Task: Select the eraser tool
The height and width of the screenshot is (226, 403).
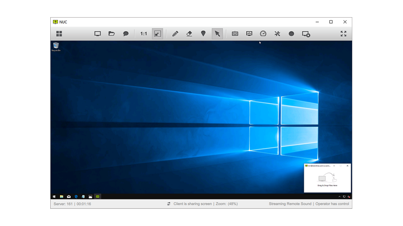Action: coord(189,34)
